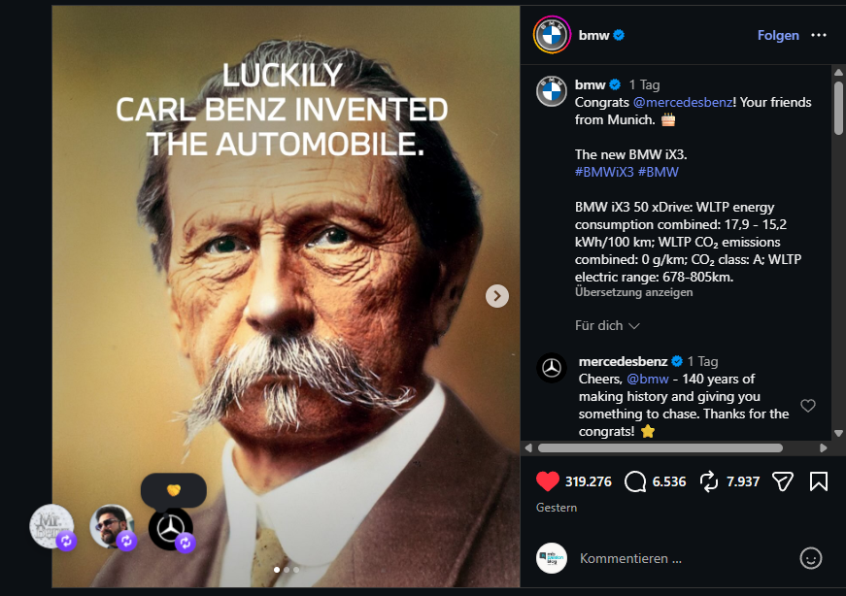Image resolution: width=846 pixels, height=596 pixels.
Task: Like the mercedesbenz comment heart
Action: click(x=808, y=406)
